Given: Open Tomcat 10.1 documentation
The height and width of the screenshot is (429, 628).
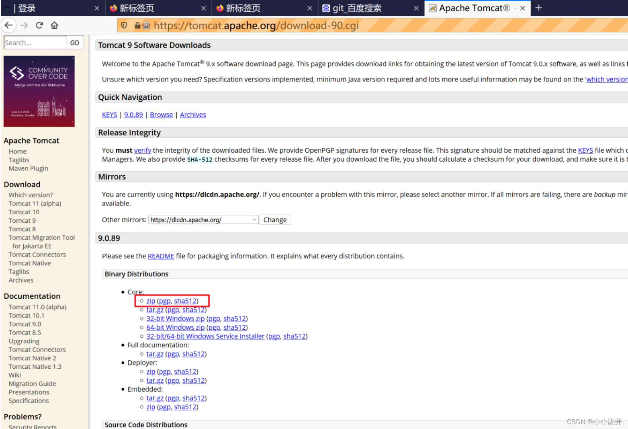Looking at the screenshot, I should 27,316.
